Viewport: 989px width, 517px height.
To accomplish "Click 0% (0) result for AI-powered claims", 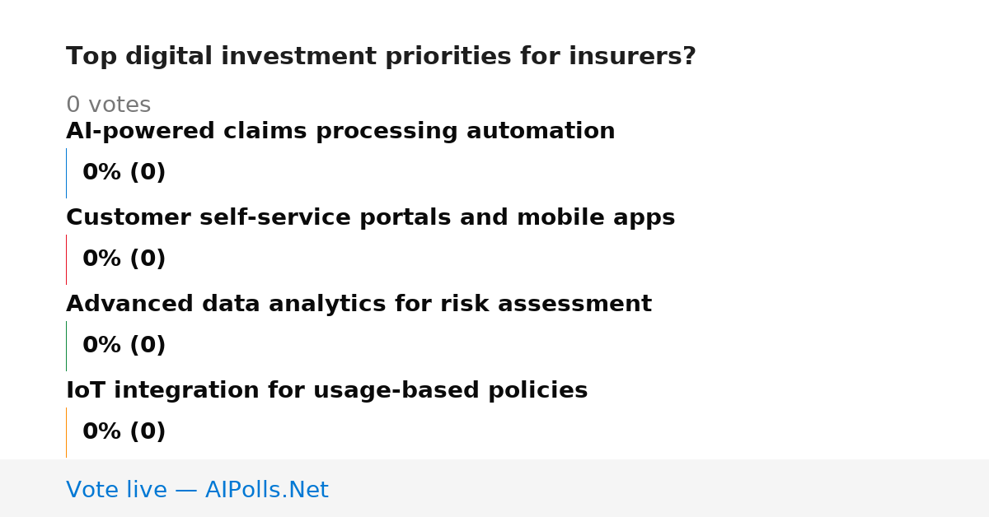I will point(124,173).
